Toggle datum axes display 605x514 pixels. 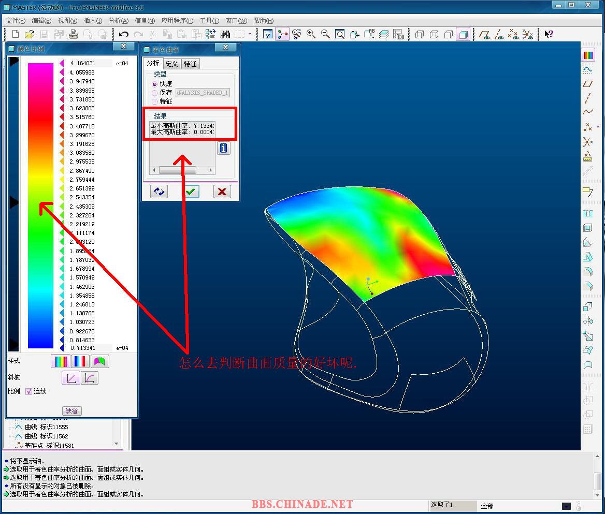point(499,34)
